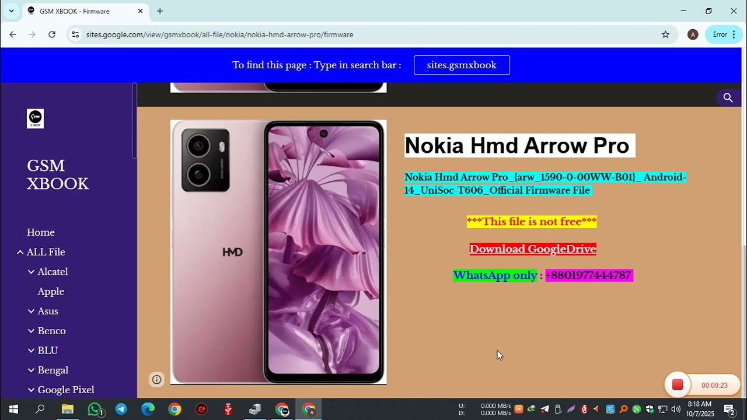Open the first Chrome taskbar icon
Viewport: 747px width, 420px height.
pos(174,409)
